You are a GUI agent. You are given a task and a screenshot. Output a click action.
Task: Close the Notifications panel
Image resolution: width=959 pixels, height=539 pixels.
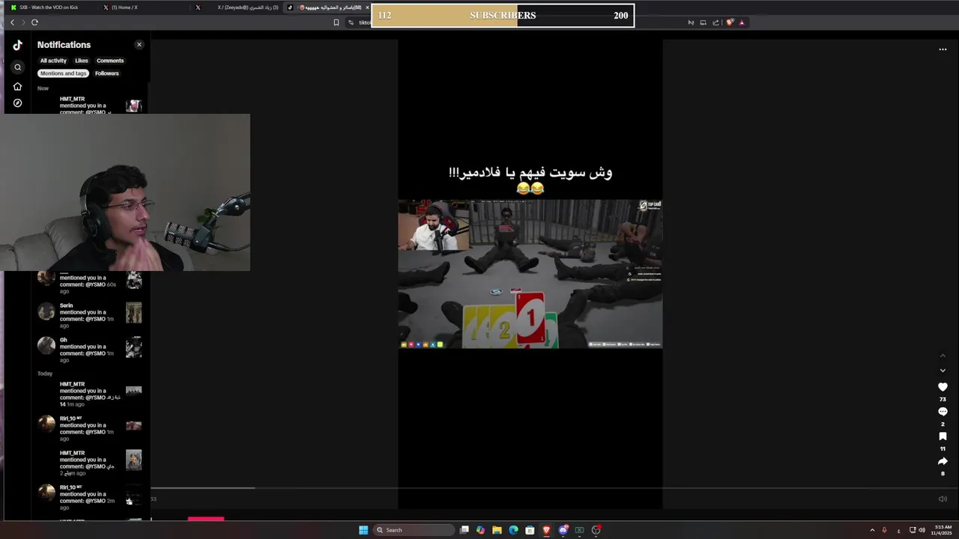(139, 45)
